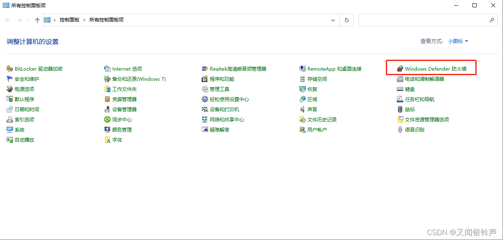This screenshot has width=503, height=240.
Task: Open the 网络和共享中心 link
Action: (226, 120)
